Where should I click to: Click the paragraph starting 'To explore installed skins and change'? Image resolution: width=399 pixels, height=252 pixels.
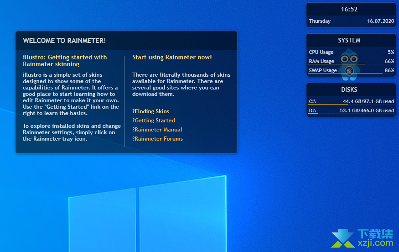pyautogui.click(x=72, y=132)
